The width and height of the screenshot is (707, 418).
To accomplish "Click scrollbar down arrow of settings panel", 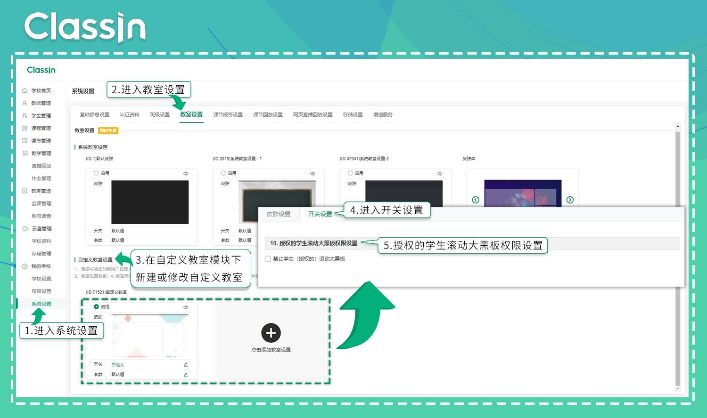I will (678, 389).
